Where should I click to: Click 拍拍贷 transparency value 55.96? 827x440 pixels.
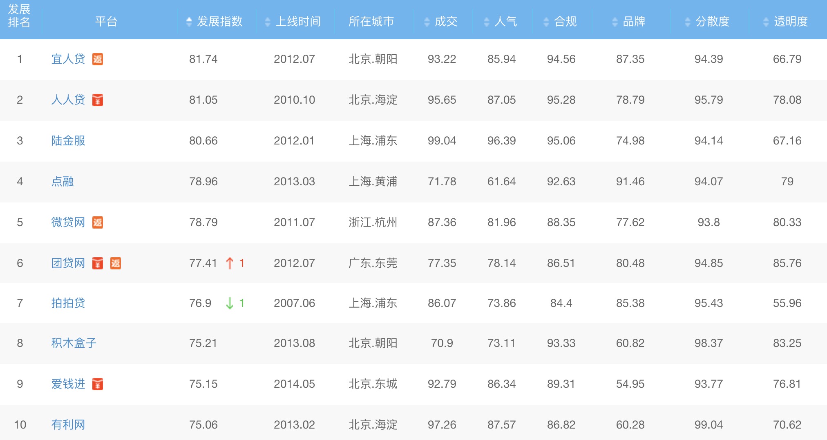(787, 303)
